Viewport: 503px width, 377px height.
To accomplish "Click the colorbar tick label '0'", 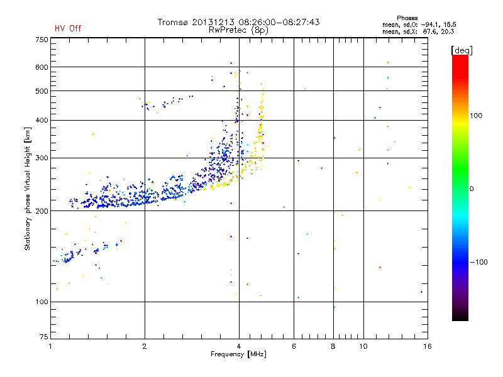I will coord(472,189).
